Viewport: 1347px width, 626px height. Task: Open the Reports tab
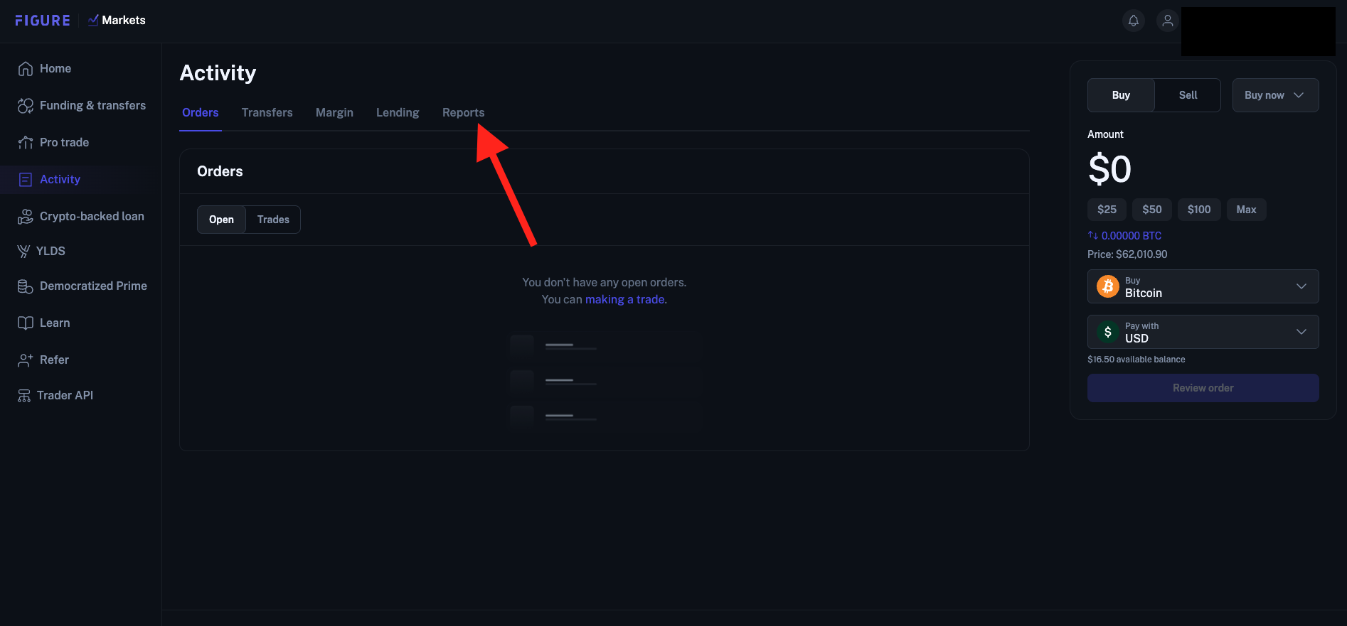463,113
